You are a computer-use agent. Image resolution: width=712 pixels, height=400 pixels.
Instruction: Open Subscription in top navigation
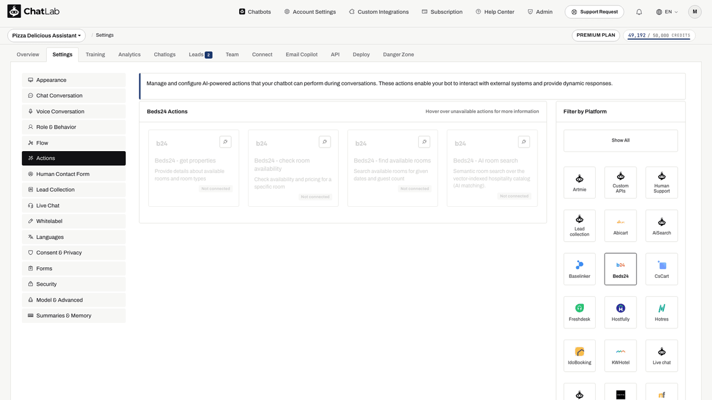point(442,12)
